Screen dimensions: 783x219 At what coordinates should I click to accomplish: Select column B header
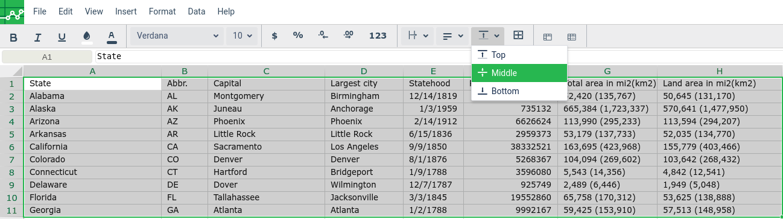(185, 71)
